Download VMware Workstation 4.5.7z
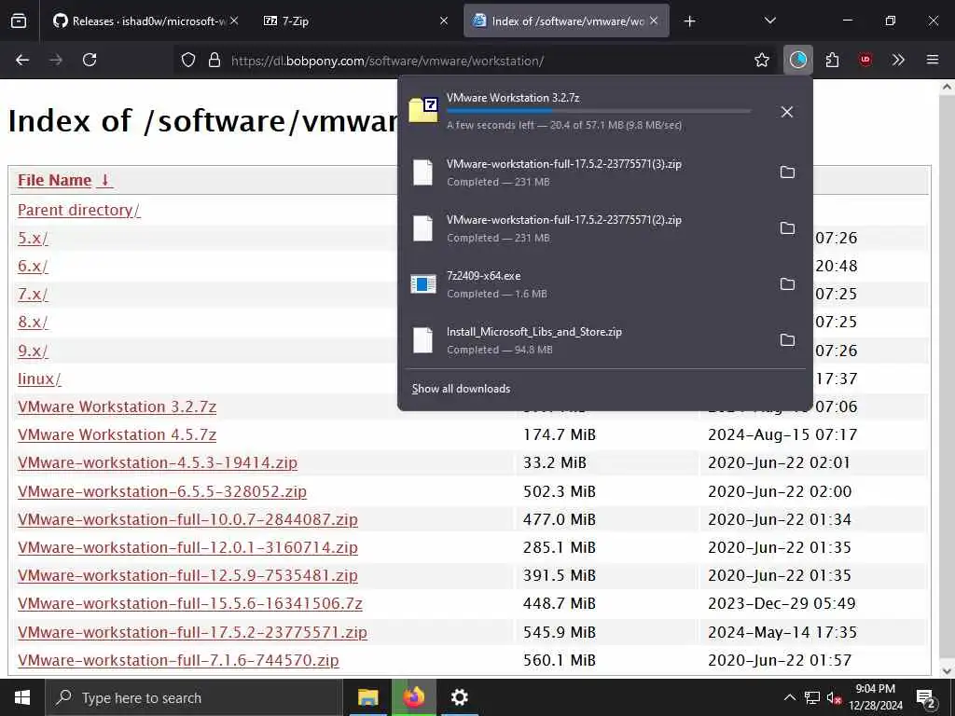The image size is (955, 716). pos(117,434)
